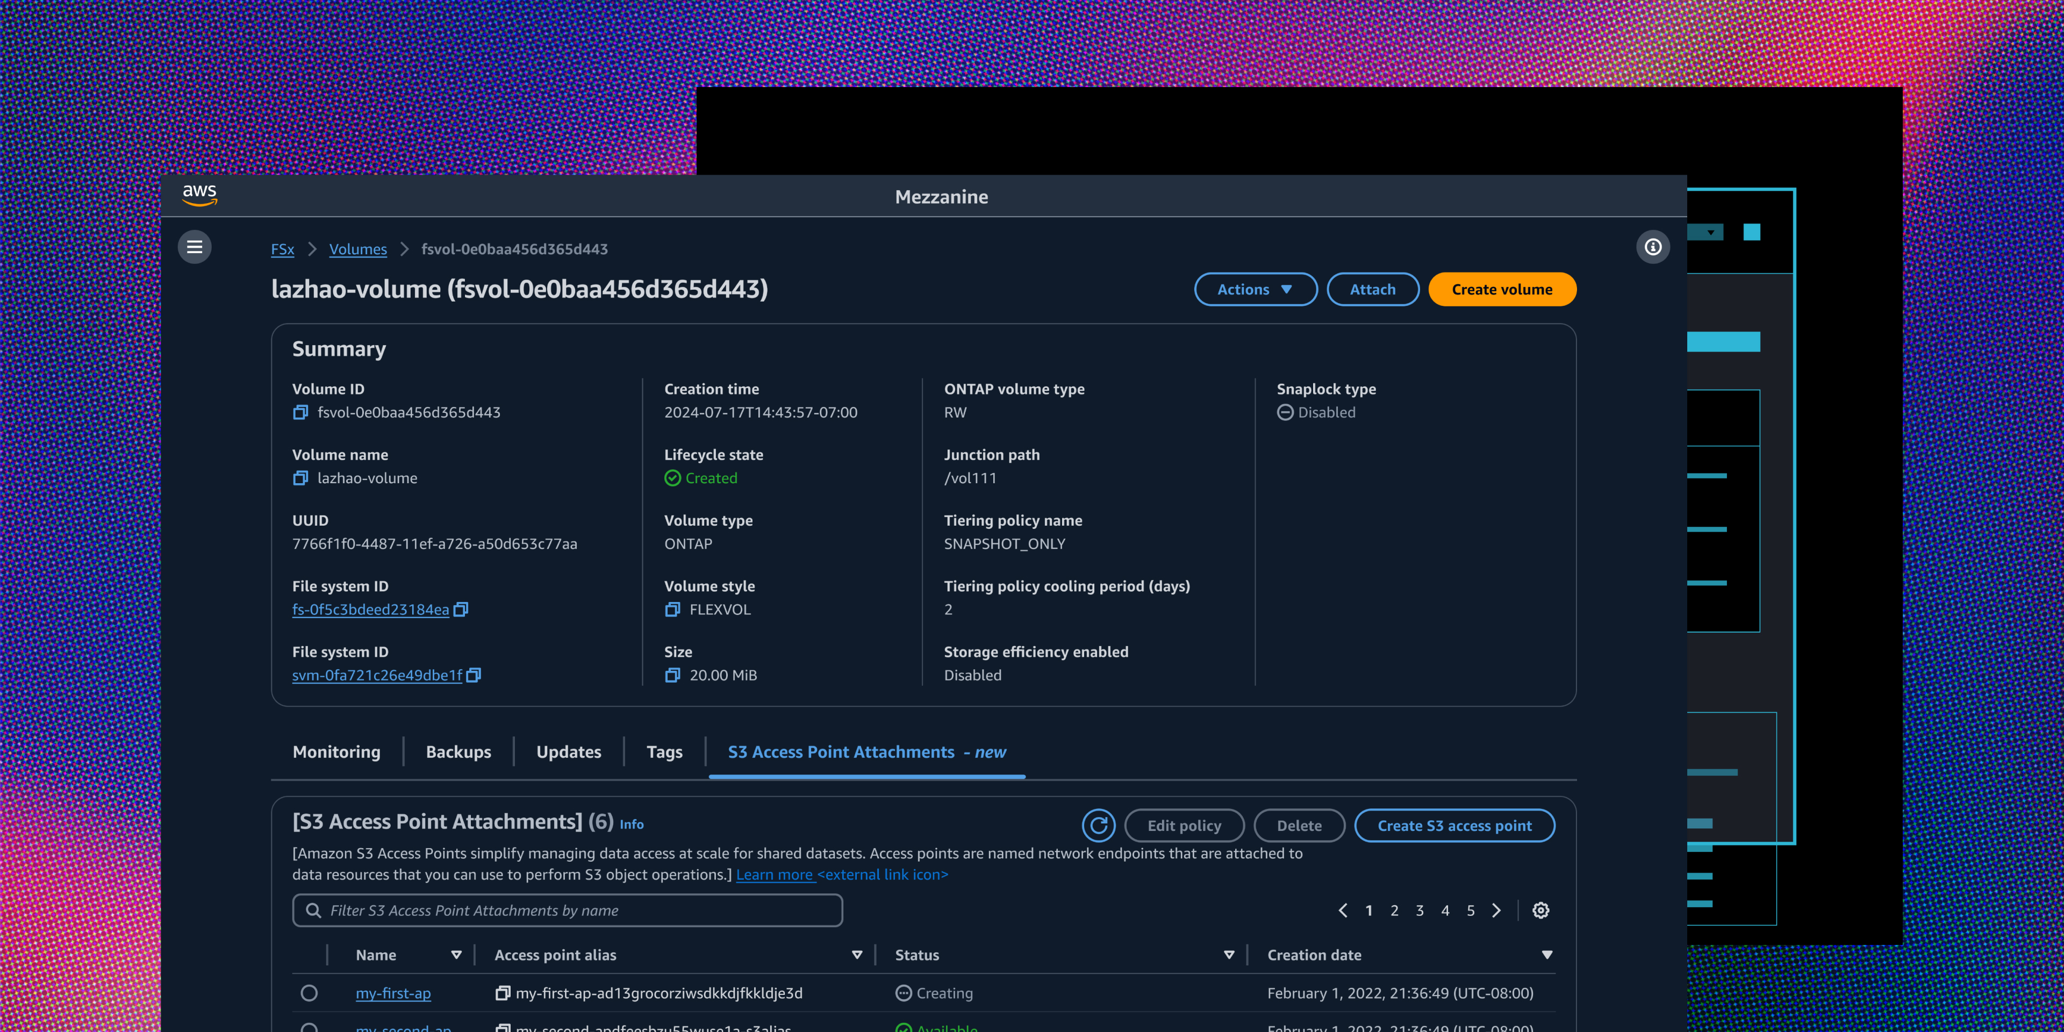The width and height of the screenshot is (2064, 1032).
Task: Click the Delete button
Action: (x=1299, y=825)
